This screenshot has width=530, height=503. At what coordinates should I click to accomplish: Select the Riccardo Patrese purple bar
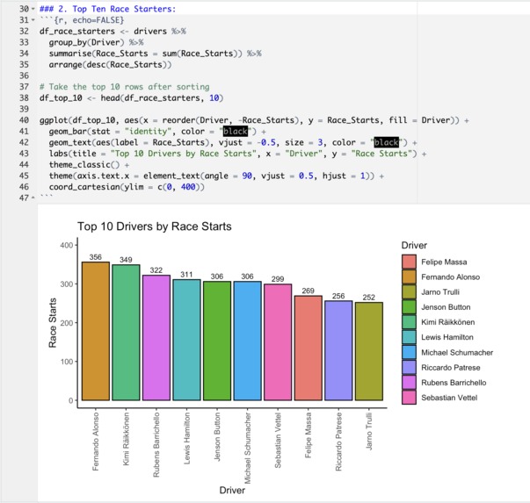click(x=338, y=350)
